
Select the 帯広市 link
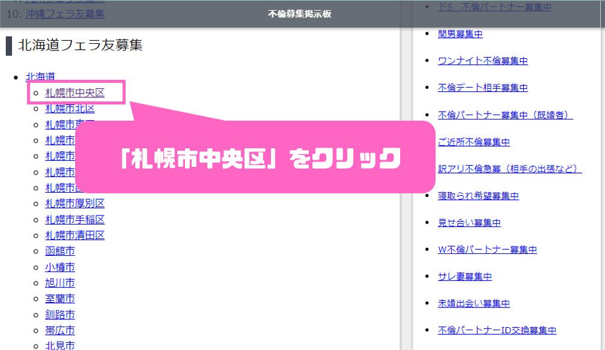click(x=60, y=330)
